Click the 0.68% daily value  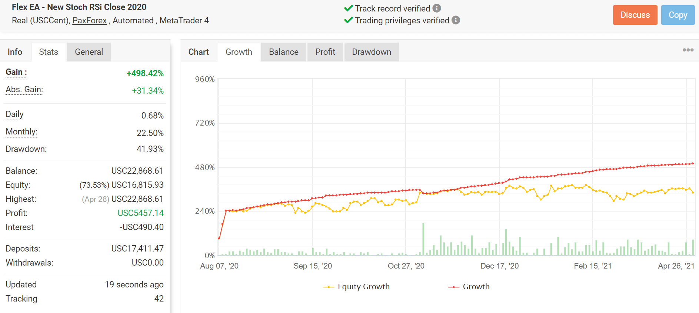(x=152, y=116)
